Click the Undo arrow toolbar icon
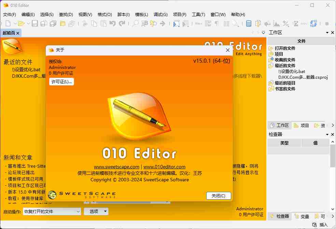Viewport: 336px width, 229px height. pos(112,24)
